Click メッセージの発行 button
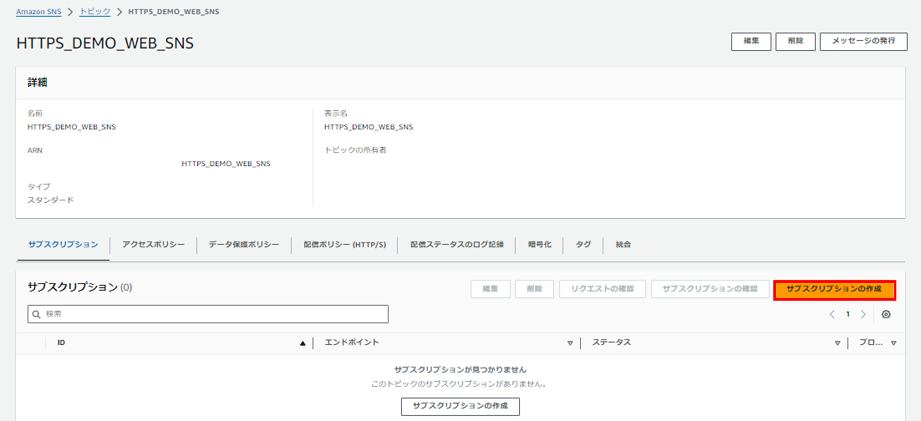This screenshot has height=421, width=921. coord(863,41)
